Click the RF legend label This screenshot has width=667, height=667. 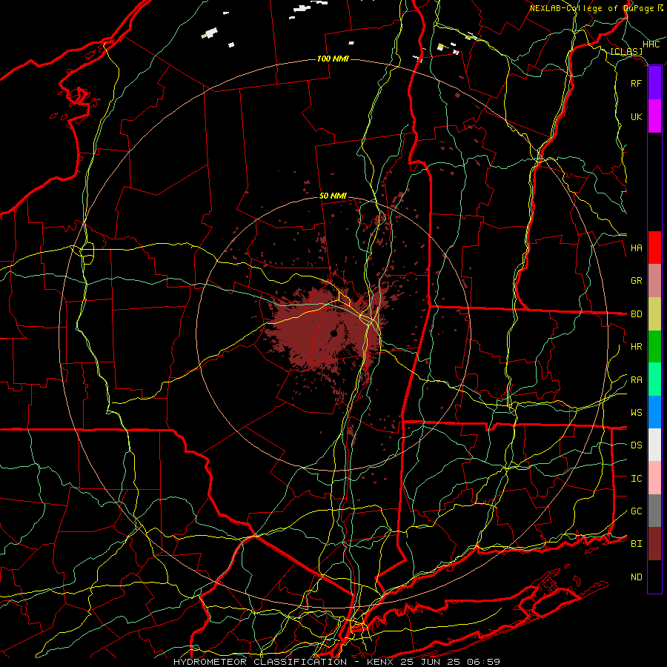(x=636, y=83)
